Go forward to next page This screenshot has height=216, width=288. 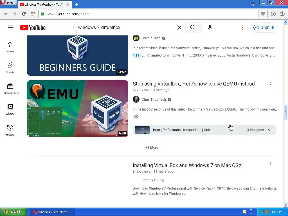(x=15, y=14)
